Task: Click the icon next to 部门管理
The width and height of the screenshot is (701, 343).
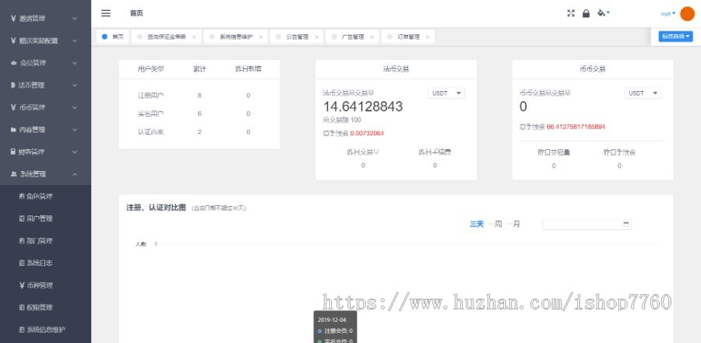Action: click(x=22, y=241)
